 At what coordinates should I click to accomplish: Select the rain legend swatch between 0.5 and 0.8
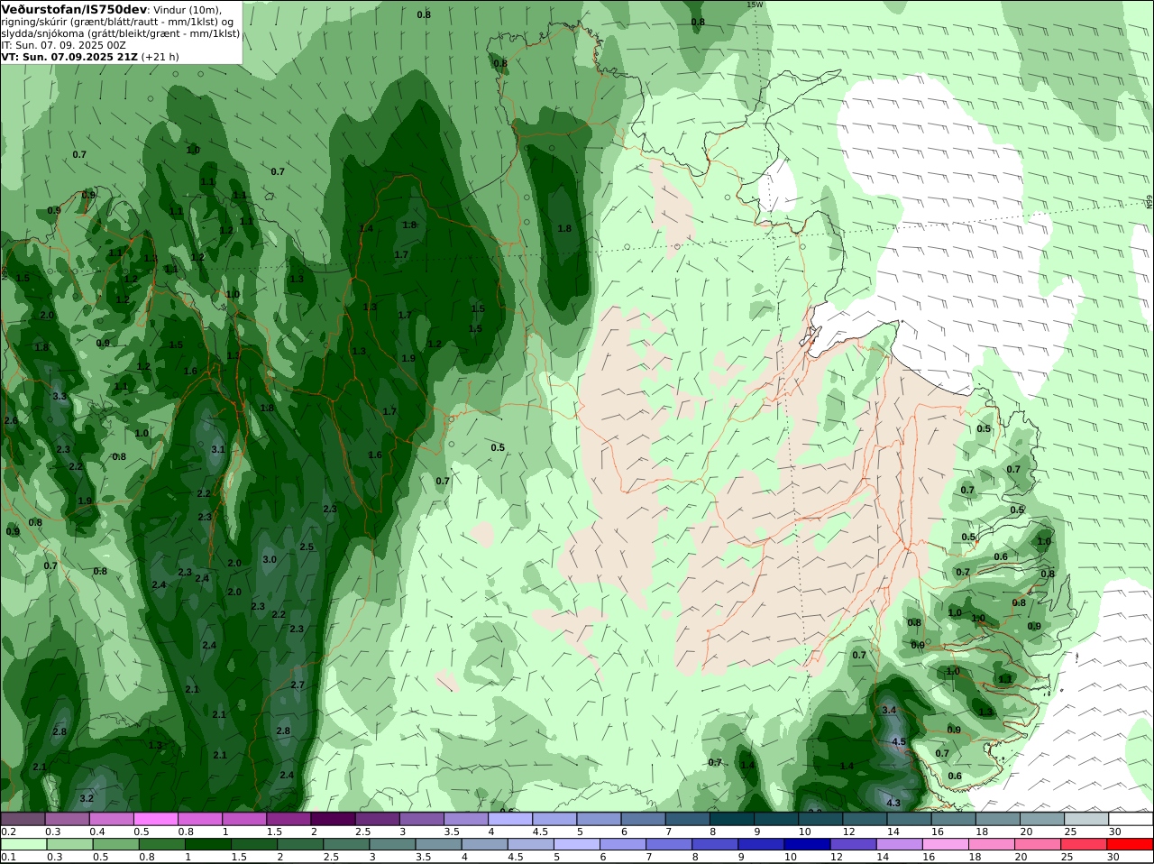[115, 844]
